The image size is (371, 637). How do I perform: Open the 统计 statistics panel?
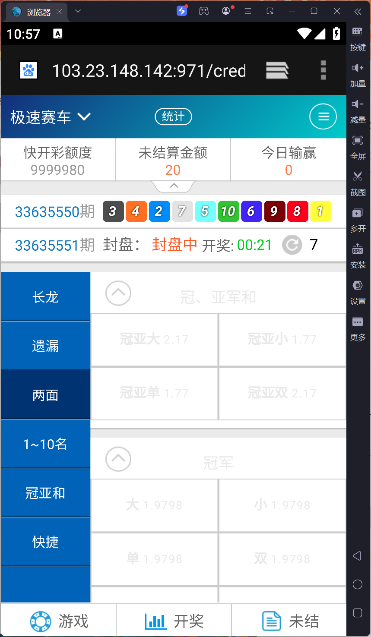[x=173, y=117]
